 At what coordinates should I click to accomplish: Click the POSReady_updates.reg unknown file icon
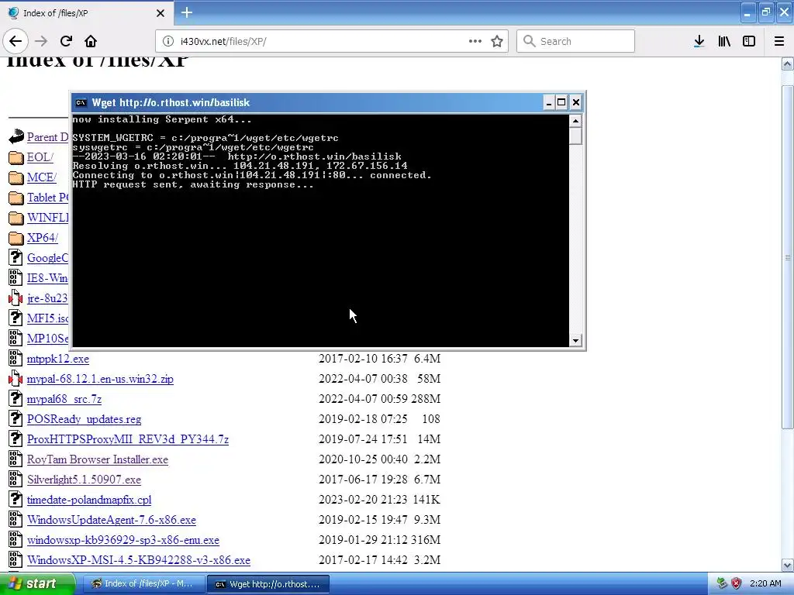coord(16,419)
